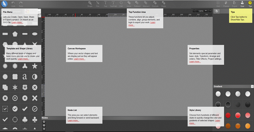Apply the Union operation
The image size is (254, 132).
[129, 4]
